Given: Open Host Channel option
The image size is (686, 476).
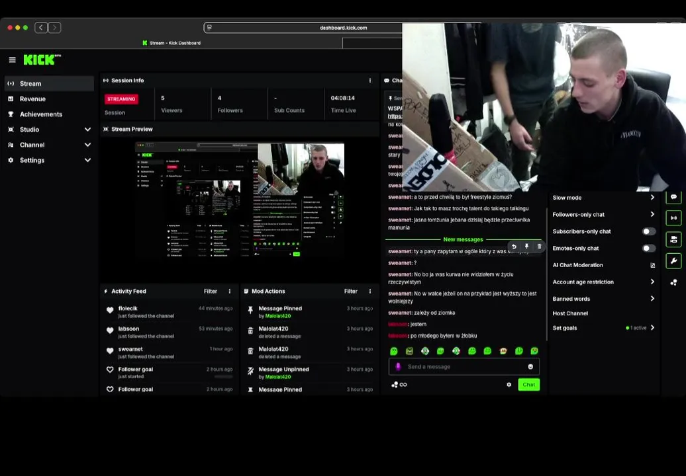Looking at the screenshot, I should pos(570,313).
